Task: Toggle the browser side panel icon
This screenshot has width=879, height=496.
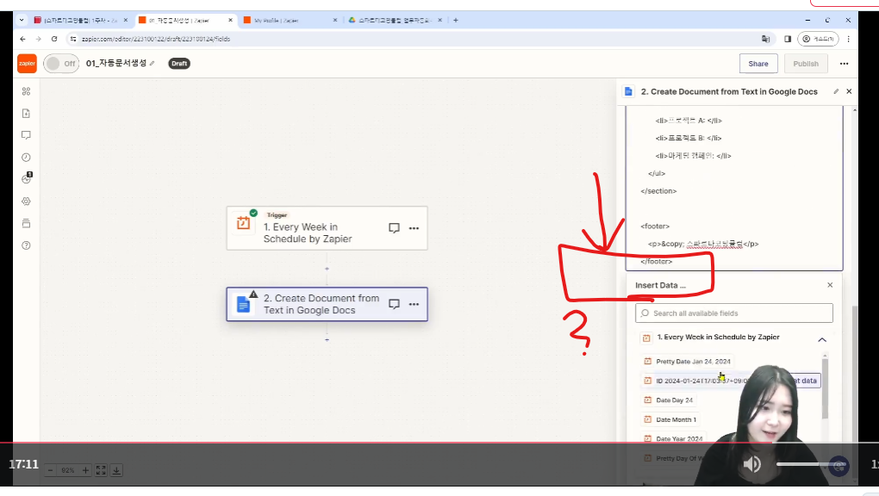Action: pyautogui.click(x=788, y=39)
